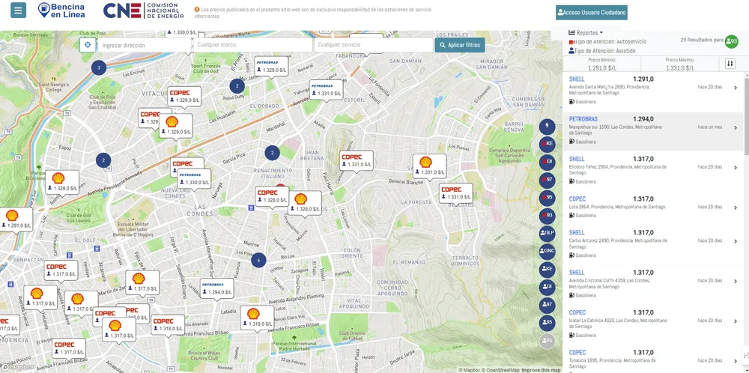Toggle the assisted GNC fuel filter
749x373 pixels.
pos(548,250)
